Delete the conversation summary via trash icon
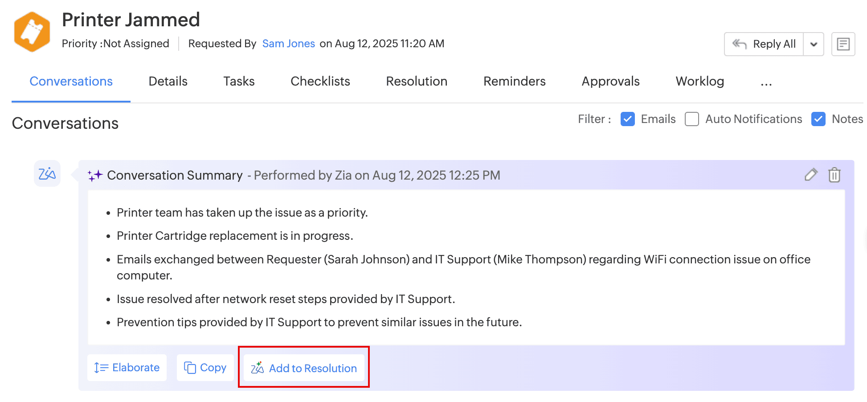 tap(835, 175)
